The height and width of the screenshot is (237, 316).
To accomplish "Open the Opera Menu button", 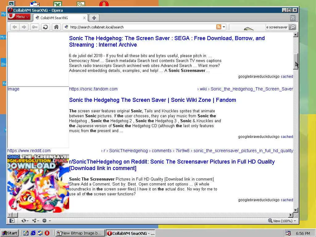I will (19, 17).
